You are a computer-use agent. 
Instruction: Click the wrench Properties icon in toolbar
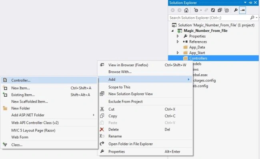click(x=236, y=10)
